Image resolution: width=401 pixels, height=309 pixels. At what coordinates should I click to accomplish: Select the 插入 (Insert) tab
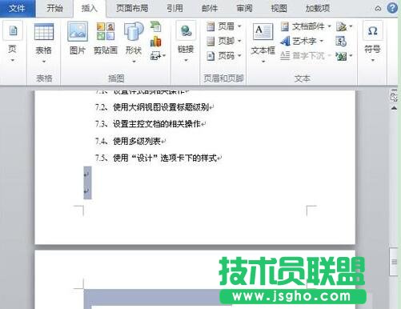coord(89,9)
